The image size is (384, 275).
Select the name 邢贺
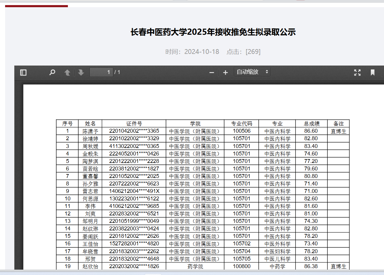[90, 259]
